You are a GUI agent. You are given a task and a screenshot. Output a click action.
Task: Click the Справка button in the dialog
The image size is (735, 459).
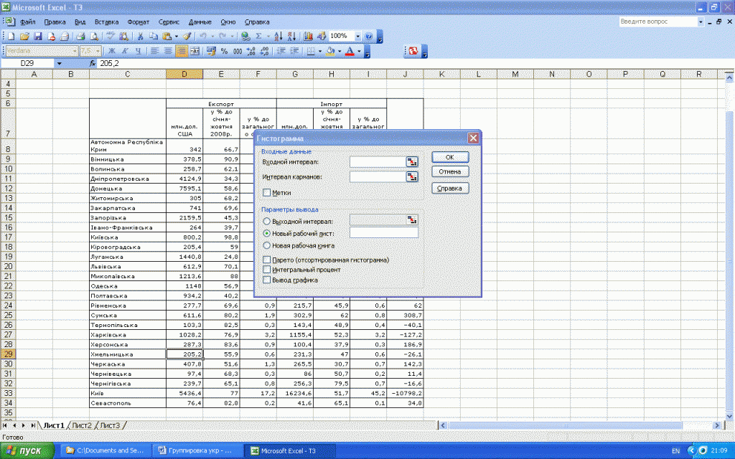pos(450,189)
